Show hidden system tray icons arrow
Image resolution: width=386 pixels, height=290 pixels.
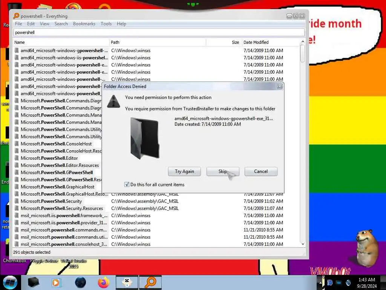(320, 282)
